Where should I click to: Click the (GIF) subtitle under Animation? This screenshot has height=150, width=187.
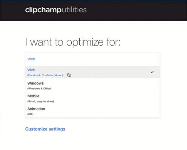point(30,114)
